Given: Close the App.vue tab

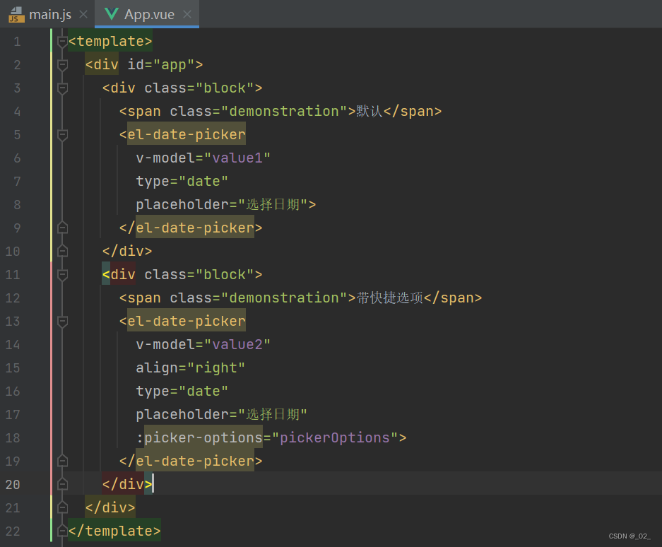Looking at the screenshot, I should click(x=186, y=13).
